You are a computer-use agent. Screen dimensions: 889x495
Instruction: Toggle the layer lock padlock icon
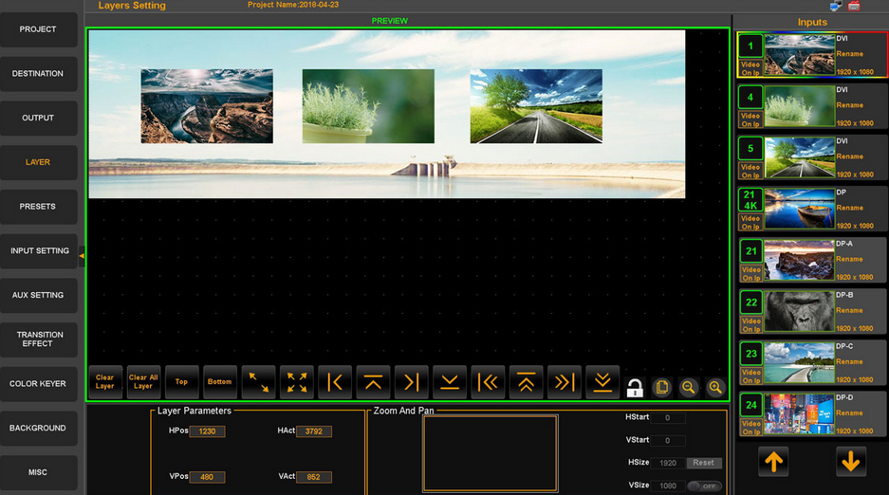coord(635,388)
